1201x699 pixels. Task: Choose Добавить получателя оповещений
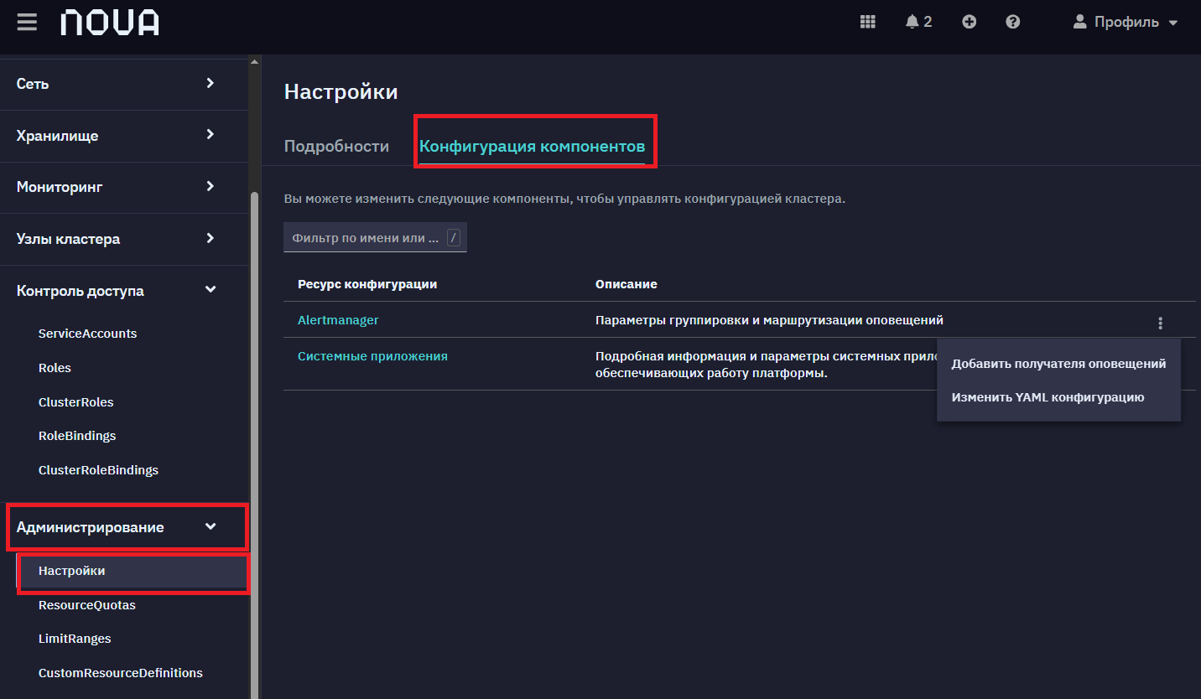click(x=1058, y=364)
